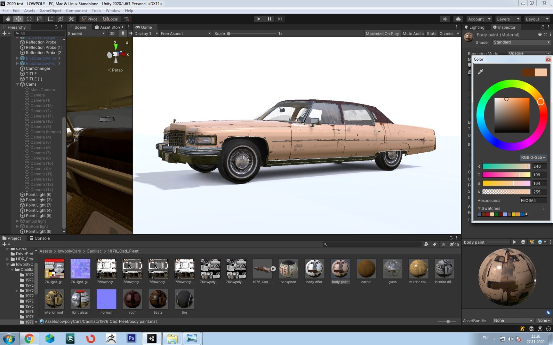
Task: Select the Move tool
Action: pos(19,19)
